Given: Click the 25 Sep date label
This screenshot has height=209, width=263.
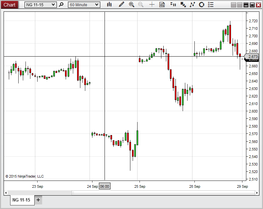Looking at the screenshot, I should coord(140,186).
